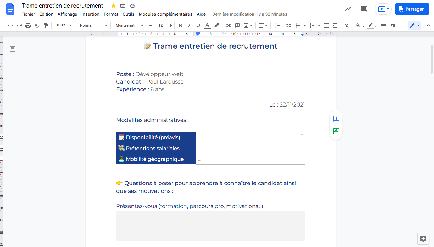Add comment from page margin
This screenshot has height=247, width=434.
click(336, 118)
